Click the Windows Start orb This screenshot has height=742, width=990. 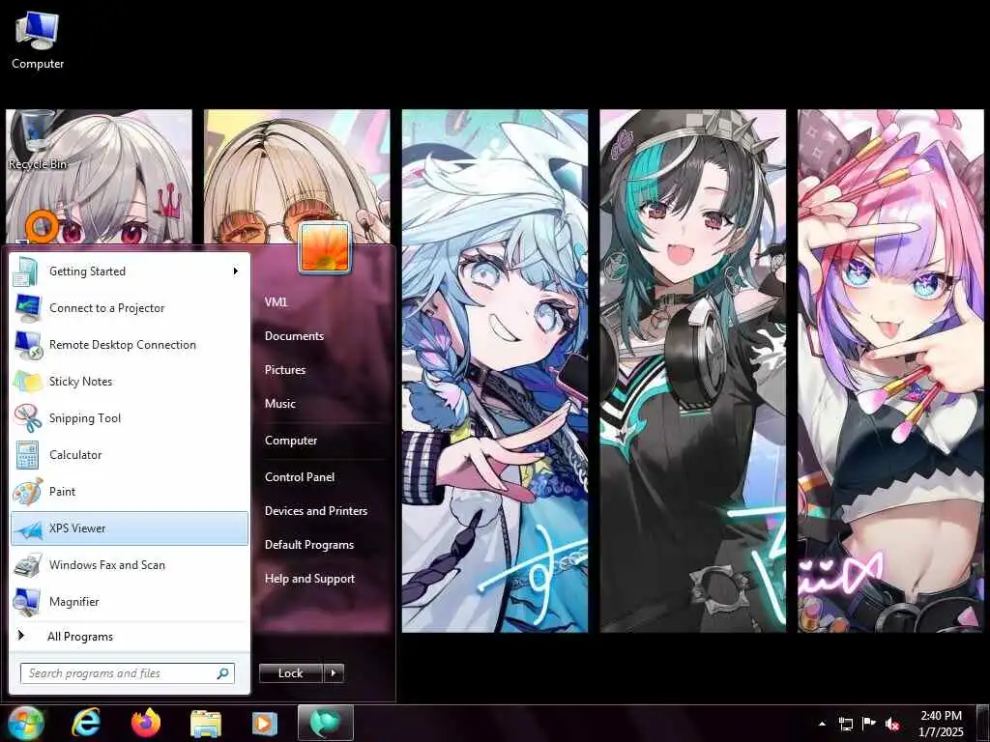tap(26, 723)
